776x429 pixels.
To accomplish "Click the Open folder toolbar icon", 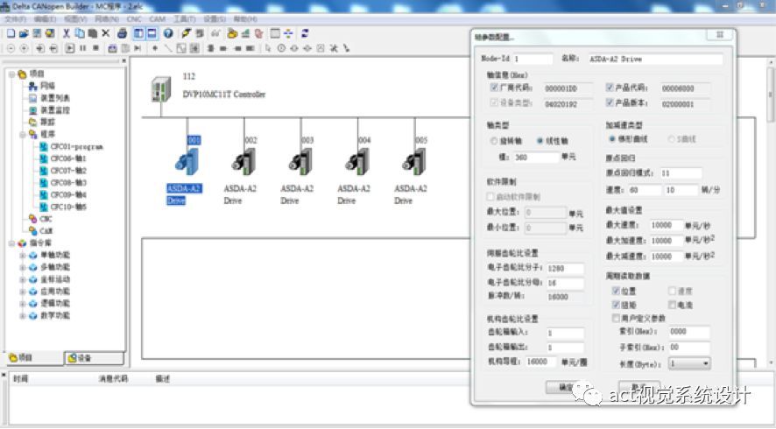I will (x=24, y=33).
